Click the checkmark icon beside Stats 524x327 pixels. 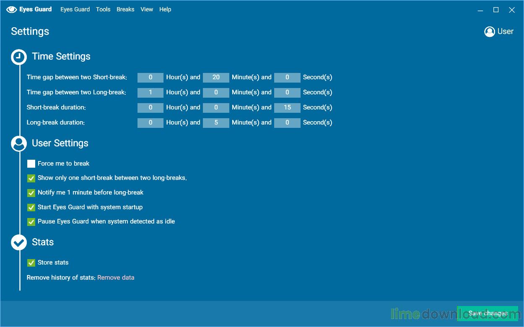pos(19,242)
